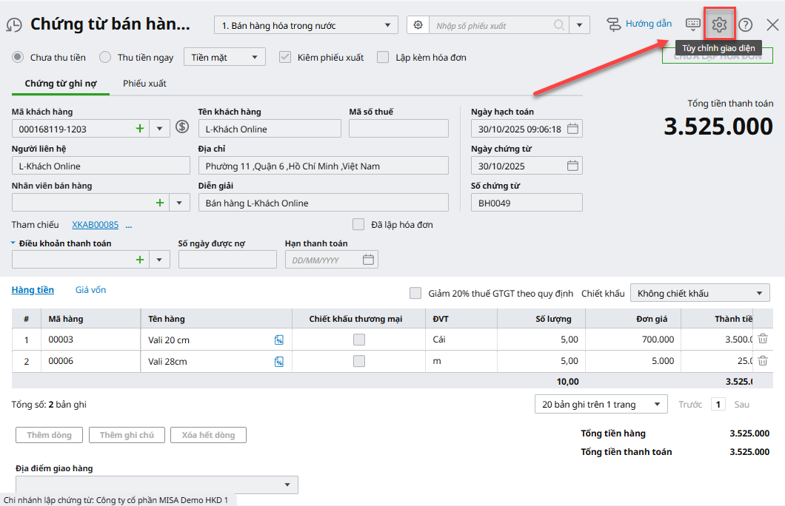
Task: Expand the Không chiết khấu dropdown
Action: 699,293
